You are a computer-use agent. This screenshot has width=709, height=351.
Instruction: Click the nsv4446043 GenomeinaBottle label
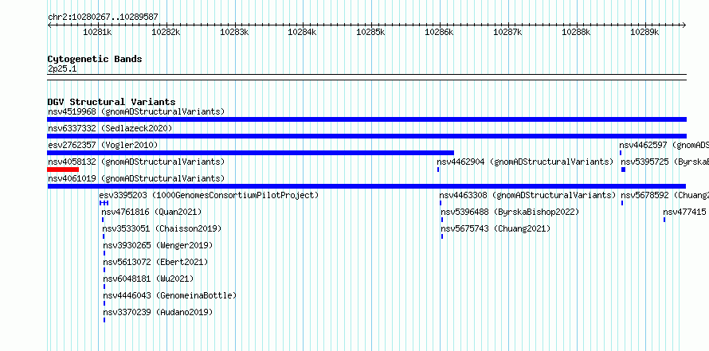click(x=170, y=295)
